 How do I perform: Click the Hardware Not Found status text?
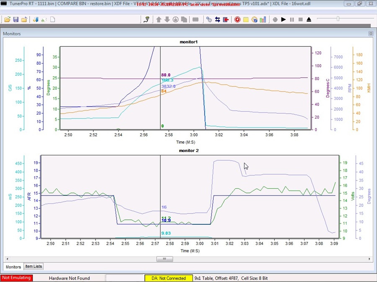[x=69, y=278]
